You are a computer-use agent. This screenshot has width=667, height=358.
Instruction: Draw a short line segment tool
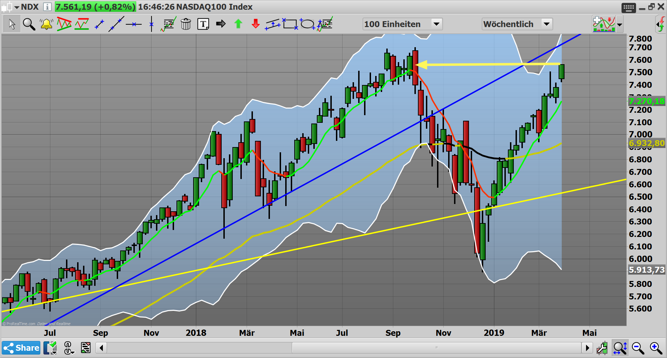point(99,24)
